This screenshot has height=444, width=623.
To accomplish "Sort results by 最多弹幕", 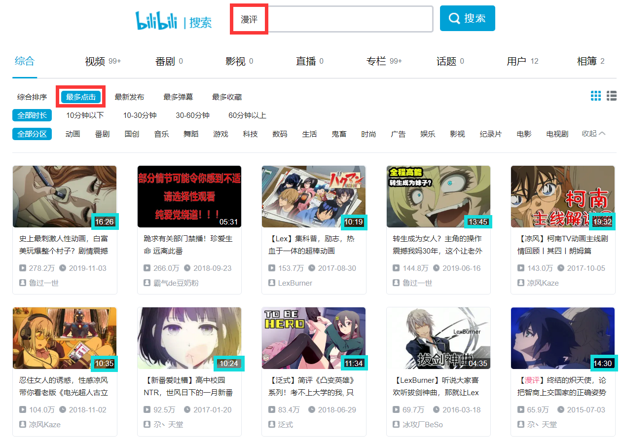I will 178,97.
